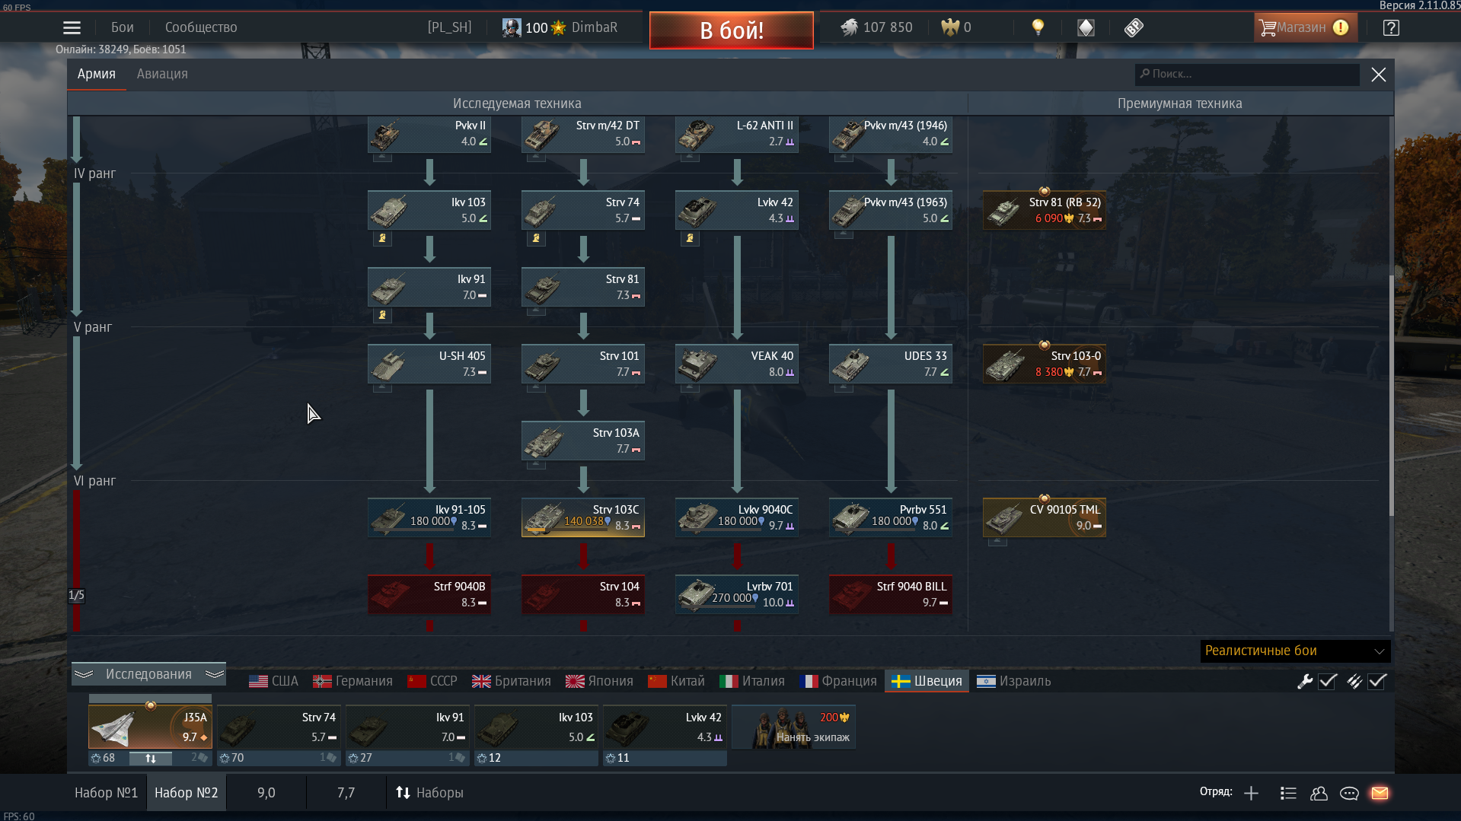Click swap arrows under J35A slot

click(x=151, y=758)
